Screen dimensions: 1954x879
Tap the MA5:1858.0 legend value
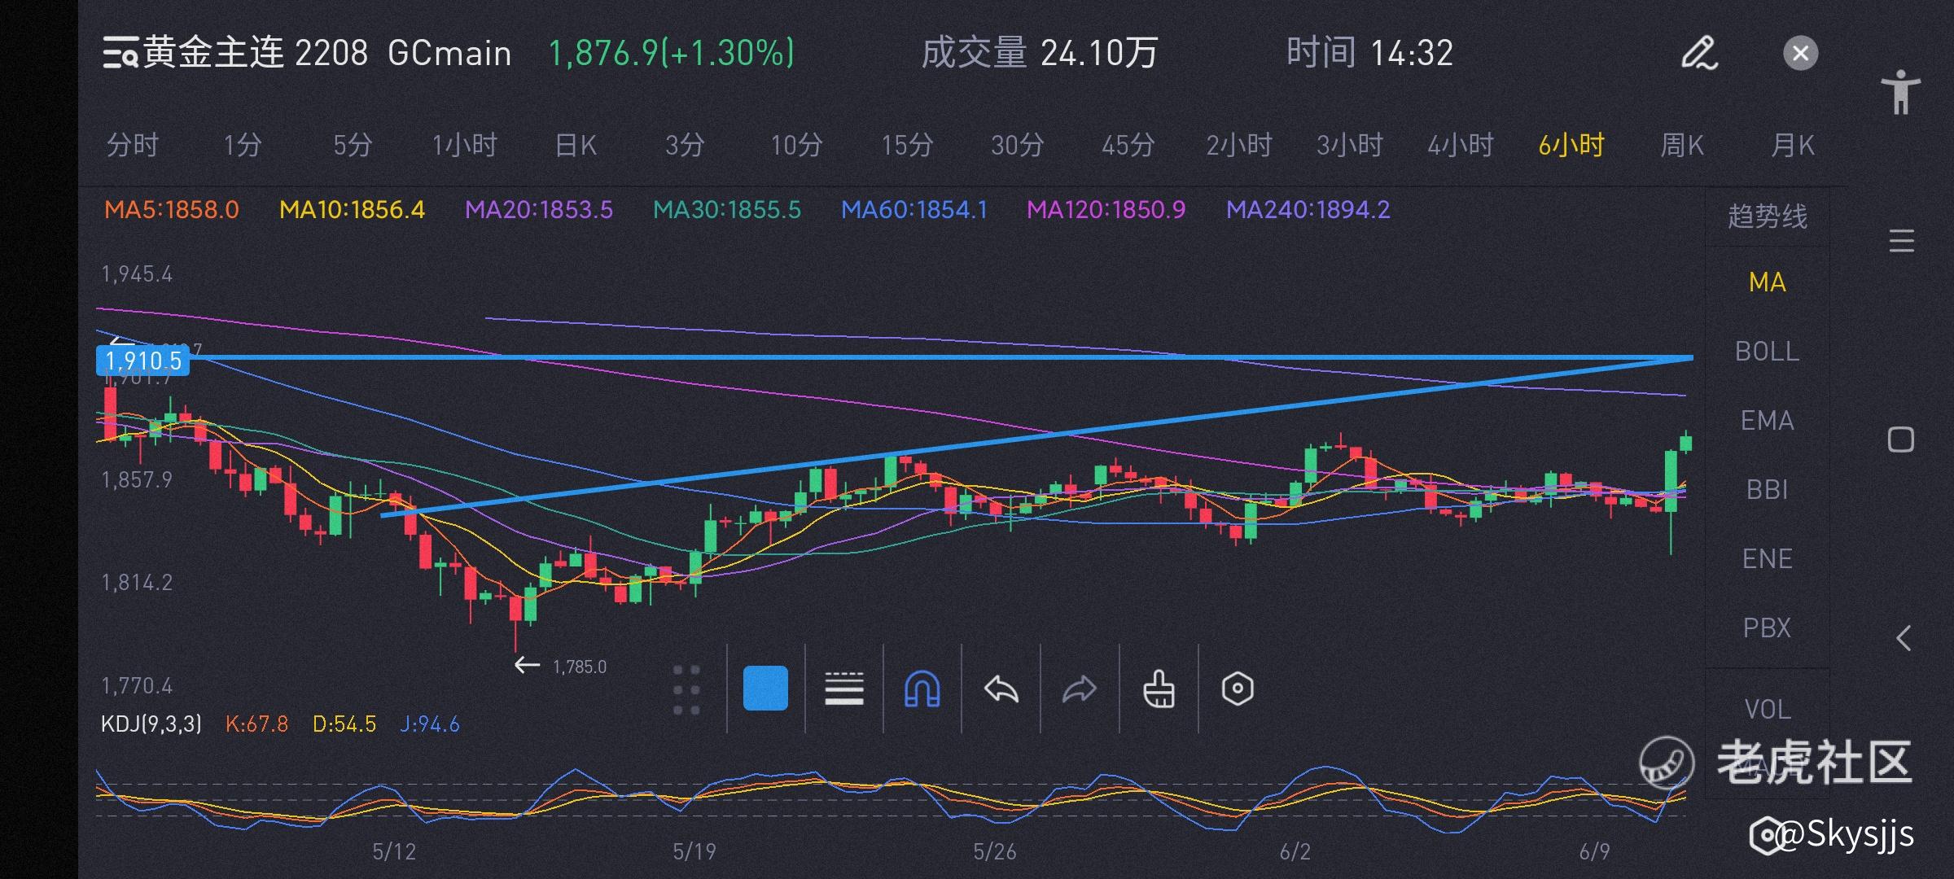[172, 210]
